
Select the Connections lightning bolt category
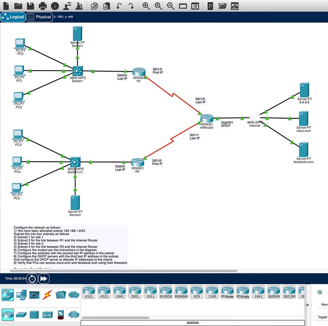[x=47, y=294]
